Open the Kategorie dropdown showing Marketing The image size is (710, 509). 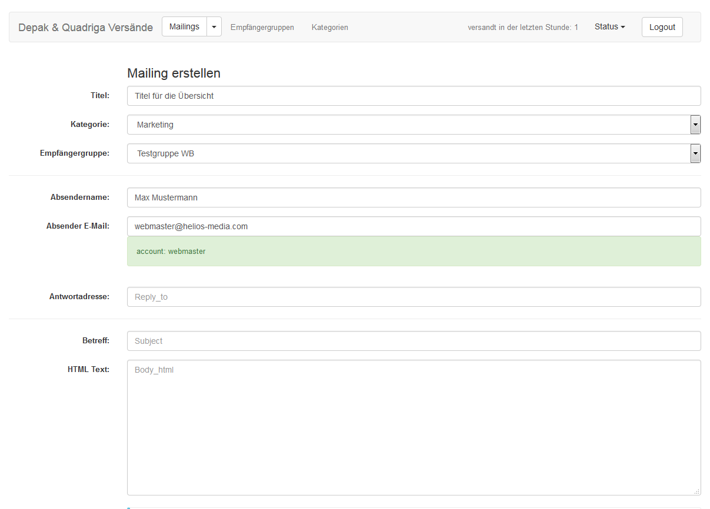(x=414, y=125)
